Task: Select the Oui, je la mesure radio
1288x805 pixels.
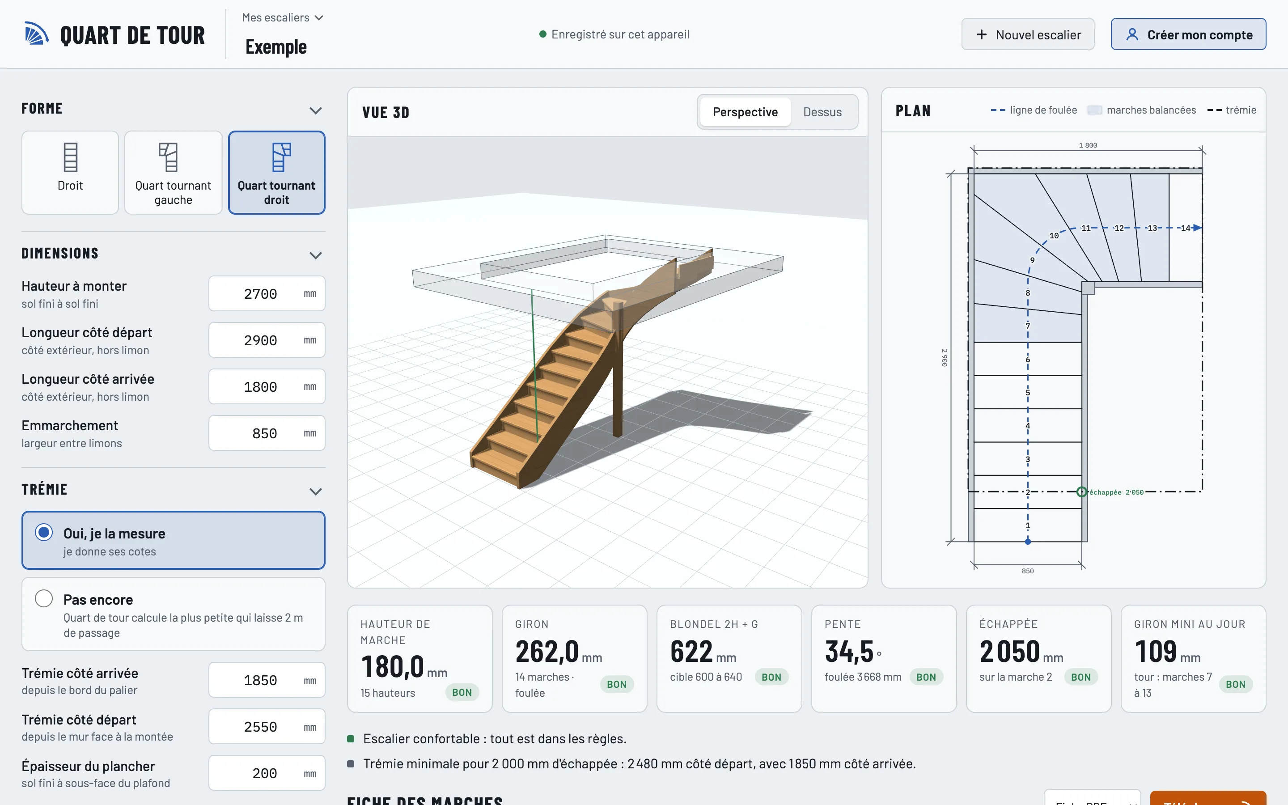Action: coord(44,532)
